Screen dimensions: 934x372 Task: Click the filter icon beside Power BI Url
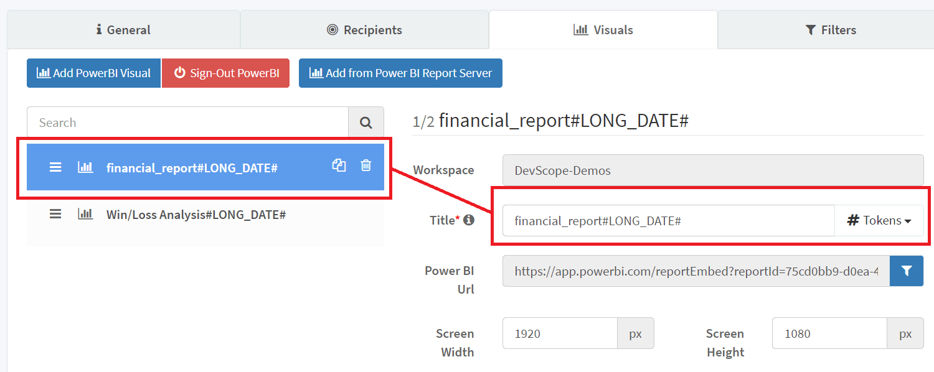click(x=906, y=271)
